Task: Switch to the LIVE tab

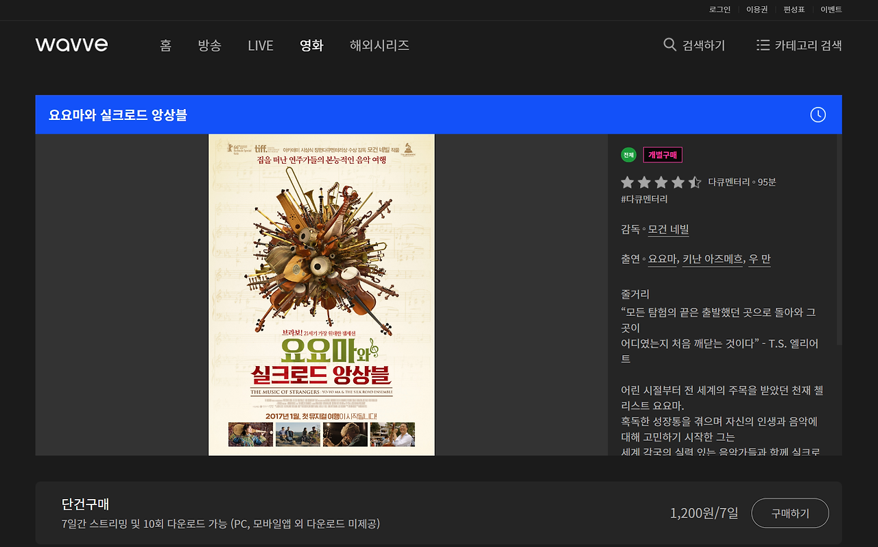Action: pos(260,45)
